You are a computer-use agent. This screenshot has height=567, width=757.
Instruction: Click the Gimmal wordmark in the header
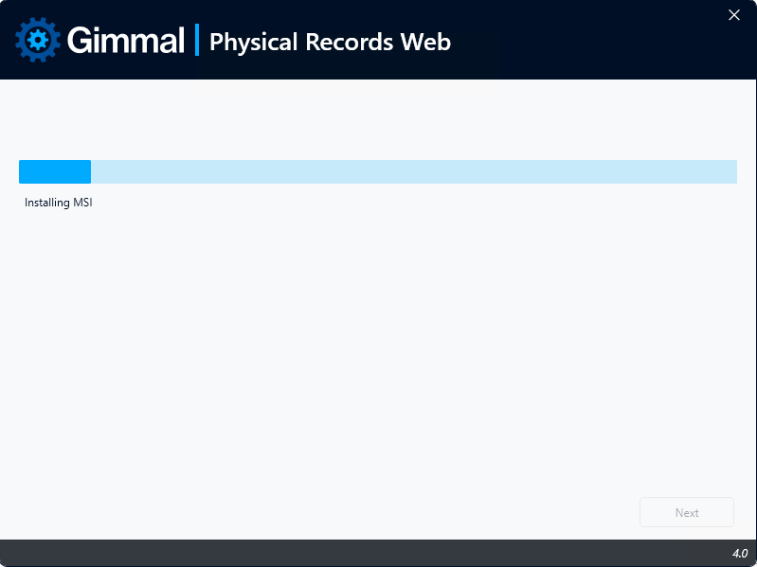125,40
